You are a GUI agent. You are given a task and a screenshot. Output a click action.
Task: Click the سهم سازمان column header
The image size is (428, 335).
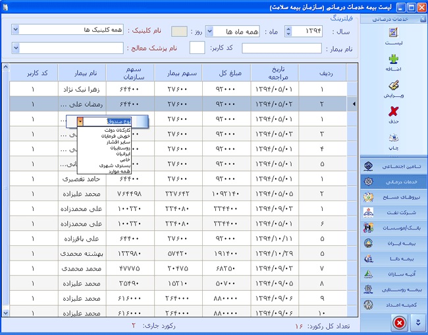click(x=130, y=73)
